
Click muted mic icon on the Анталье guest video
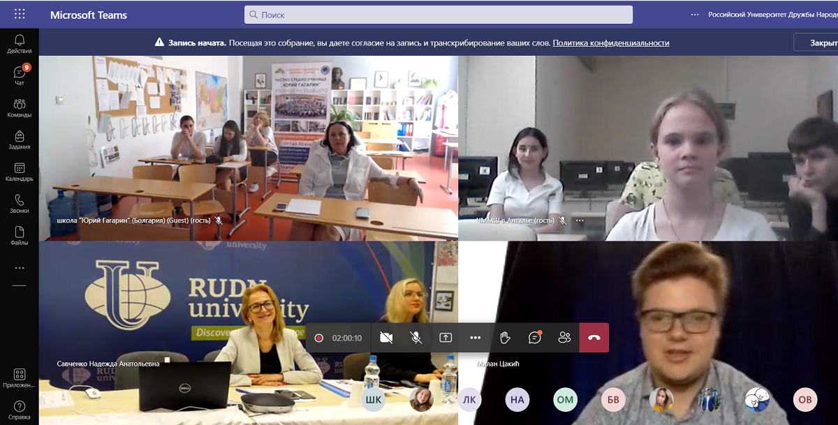pos(562,221)
